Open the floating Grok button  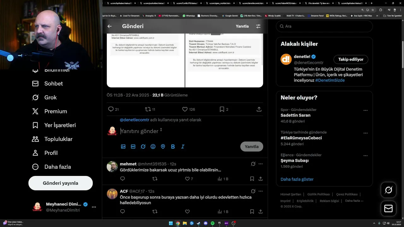pos(389,190)
